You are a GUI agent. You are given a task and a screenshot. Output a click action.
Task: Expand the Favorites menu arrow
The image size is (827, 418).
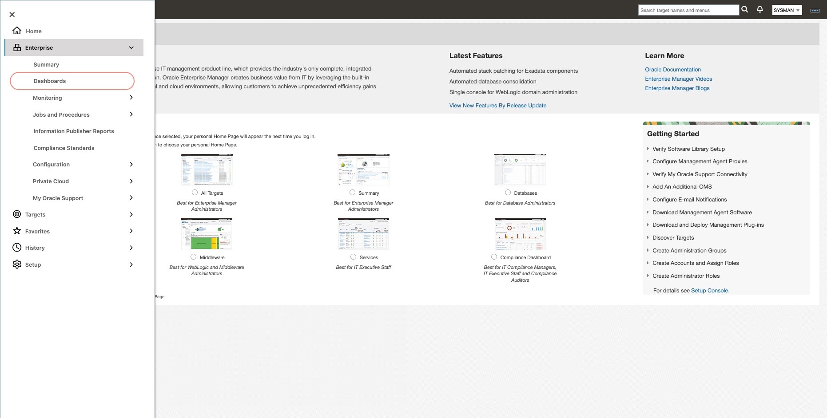(131, 231)
